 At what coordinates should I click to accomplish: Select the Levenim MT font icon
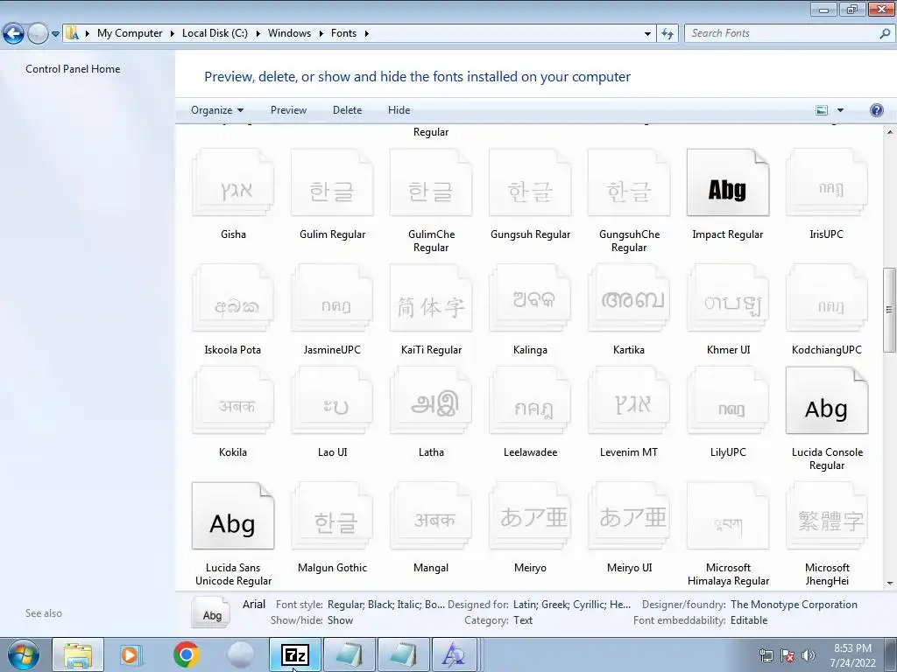(629, 400)
